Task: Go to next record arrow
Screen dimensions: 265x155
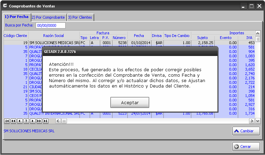Action: 33,121
